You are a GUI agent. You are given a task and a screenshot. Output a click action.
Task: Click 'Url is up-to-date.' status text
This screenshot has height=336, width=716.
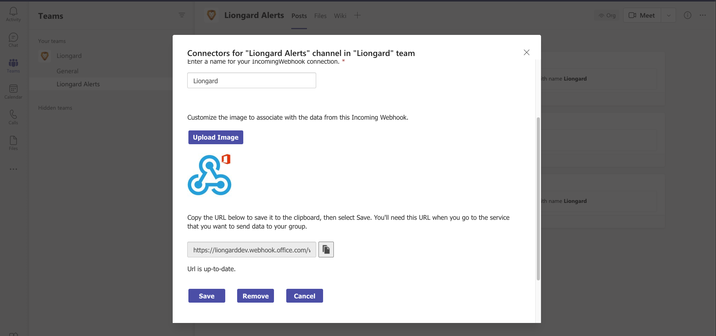(x=211, y=269)
